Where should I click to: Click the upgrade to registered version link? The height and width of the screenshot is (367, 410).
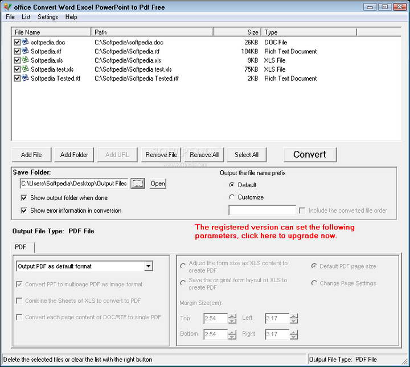coord(274,232)
